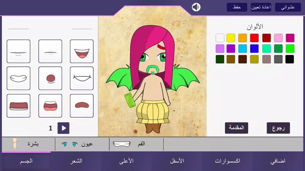The height and width of the screenshot is (171, 305).
Task: Pick the dark gray color swatch
Action: (278, 59)
